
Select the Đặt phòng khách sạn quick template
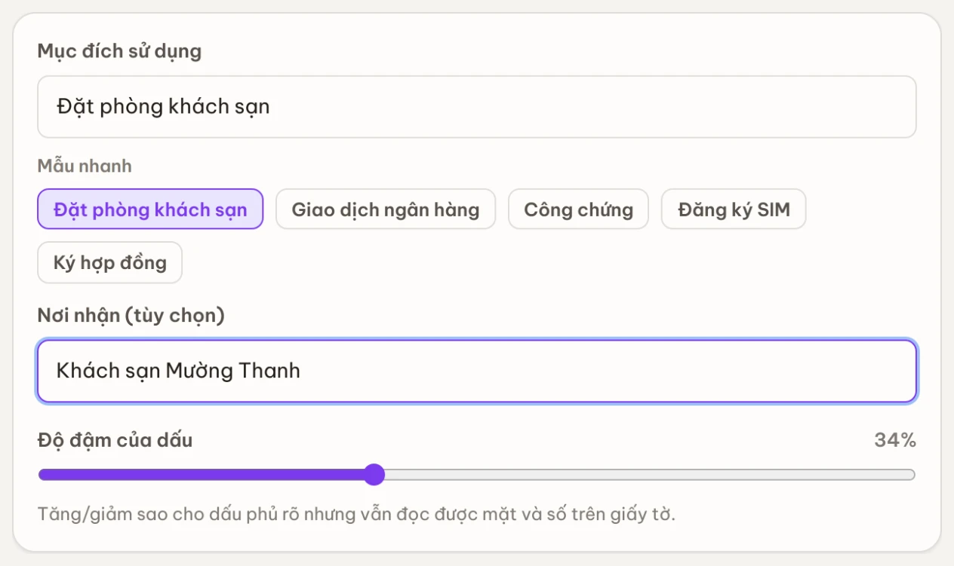point(150,209)
